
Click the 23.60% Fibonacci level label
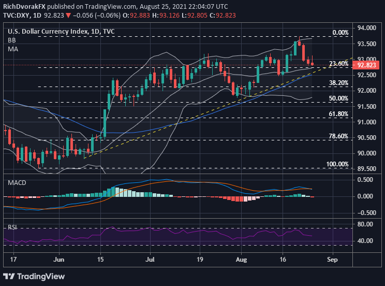click(x=338, y=64)
